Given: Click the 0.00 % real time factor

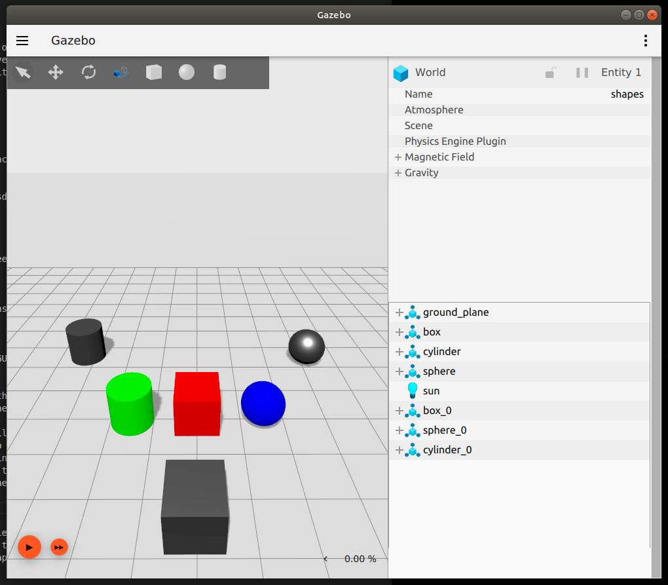Looking at the screenshot, I should click(x=360, y=559).
